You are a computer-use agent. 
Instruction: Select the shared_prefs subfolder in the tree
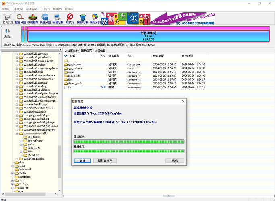point(35,155)
